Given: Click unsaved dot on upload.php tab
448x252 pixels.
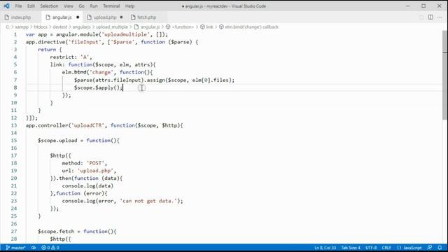Looking at the screenshot, I should 121,17.
